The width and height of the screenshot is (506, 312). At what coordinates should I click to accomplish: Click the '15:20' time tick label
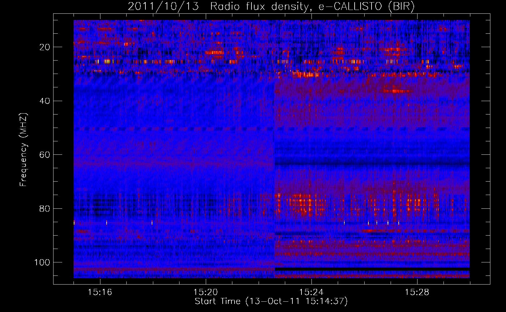[x=205, y=292]
